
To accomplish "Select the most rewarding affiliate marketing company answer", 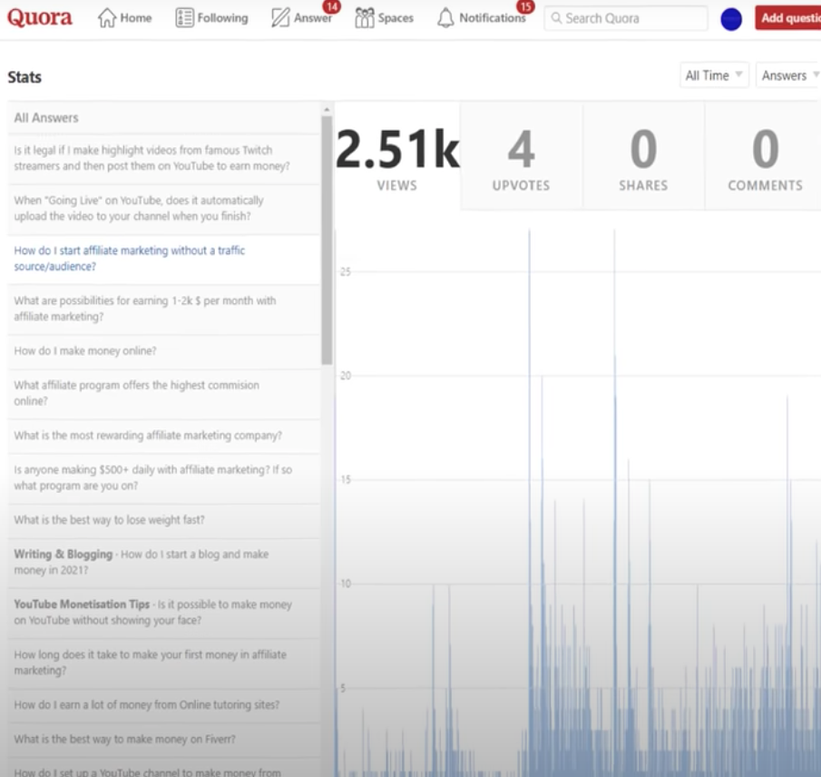I will coord(163,436).
